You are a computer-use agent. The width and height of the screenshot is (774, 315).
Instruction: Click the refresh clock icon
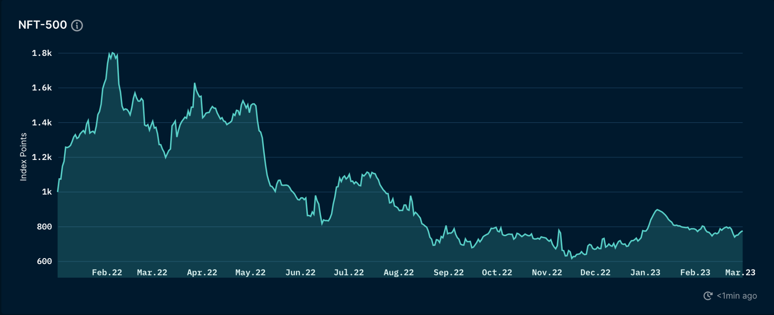click(x=708, y=296)
